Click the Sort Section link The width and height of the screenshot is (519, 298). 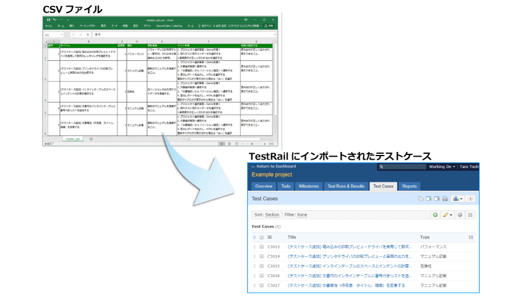pos(272,215)
